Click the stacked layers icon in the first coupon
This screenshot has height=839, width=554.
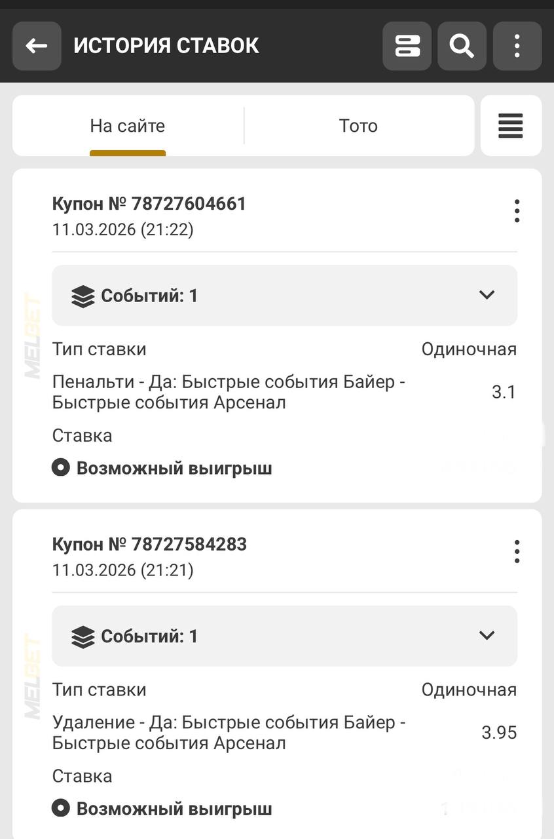[x=83, y=296]
